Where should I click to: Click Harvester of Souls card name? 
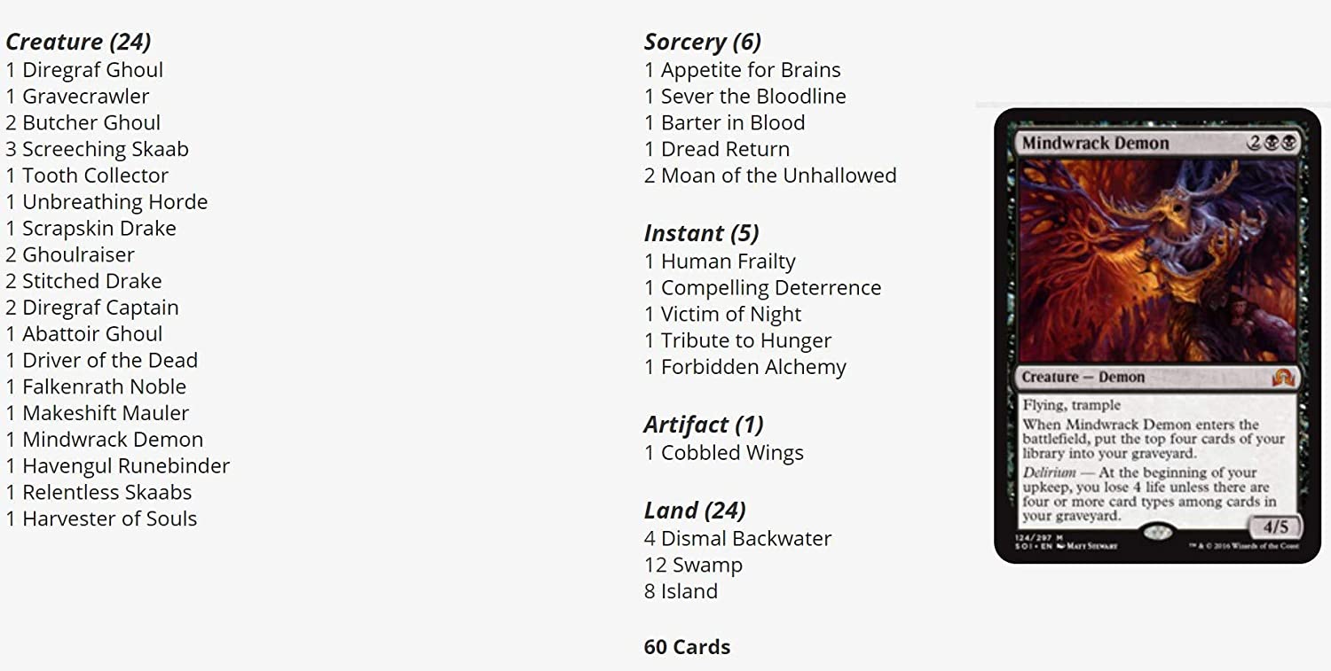click(x=109, y=519)
